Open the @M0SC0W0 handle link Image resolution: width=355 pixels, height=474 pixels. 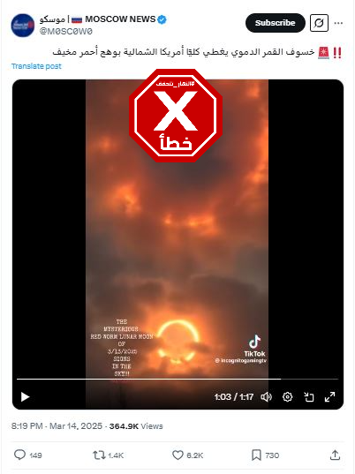click(x=66, y=31)
